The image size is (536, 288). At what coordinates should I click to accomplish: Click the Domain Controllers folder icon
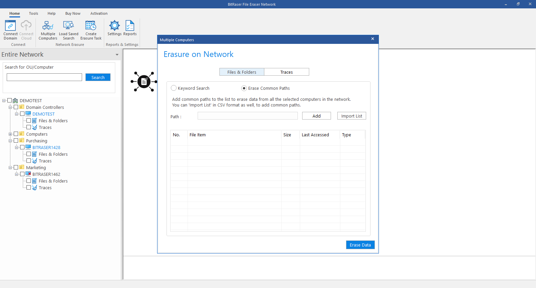[22, 107]
